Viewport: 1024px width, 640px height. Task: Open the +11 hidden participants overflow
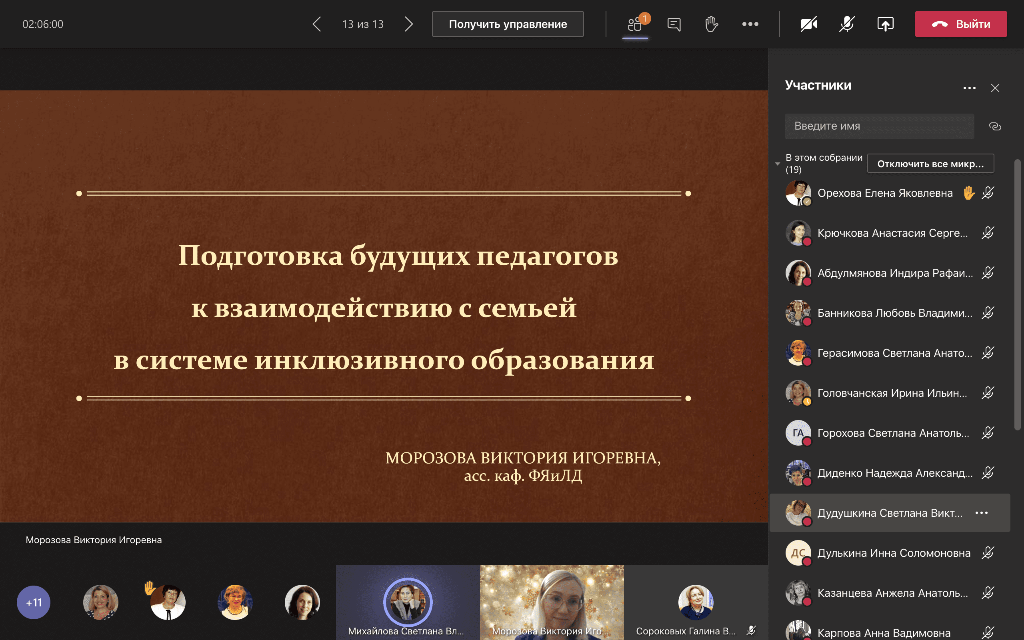(x=34, y=602)
